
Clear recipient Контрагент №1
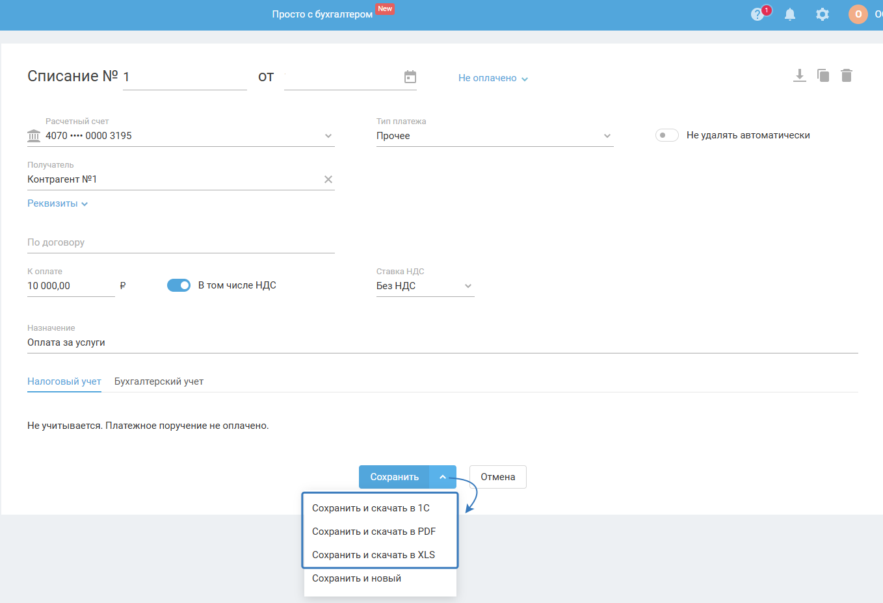[x=328, y=179]
